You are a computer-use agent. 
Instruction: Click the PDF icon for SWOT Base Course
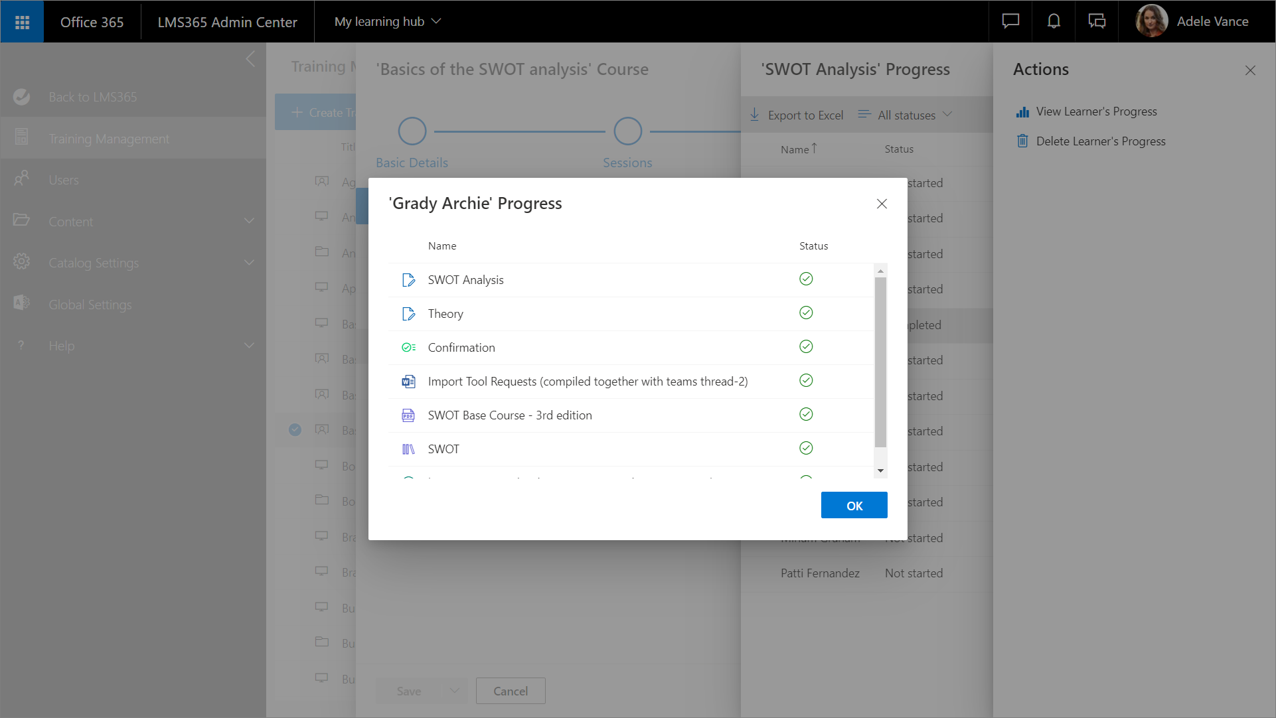point(408,415)
